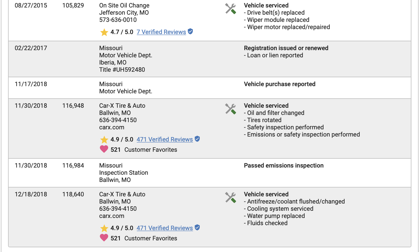
Task: Click verified shield badge beside 7 Verified Reviews
Action: tap(190, 32)
